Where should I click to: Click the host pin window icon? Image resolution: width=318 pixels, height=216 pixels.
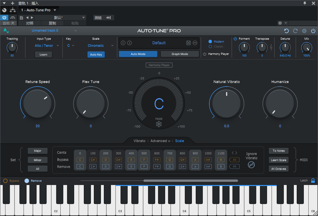click(x=304, y=3)
